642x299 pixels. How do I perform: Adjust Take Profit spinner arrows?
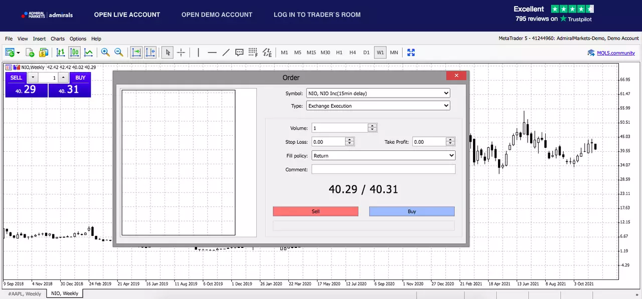click(x=450, y=142)
